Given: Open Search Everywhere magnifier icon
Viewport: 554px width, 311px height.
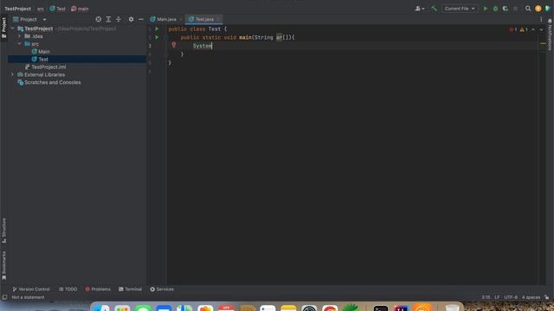Looking at the screenshot, I should click(x=528, y=9).
